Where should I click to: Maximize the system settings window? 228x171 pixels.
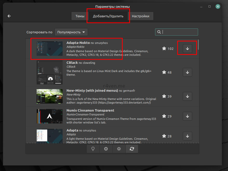210,6
